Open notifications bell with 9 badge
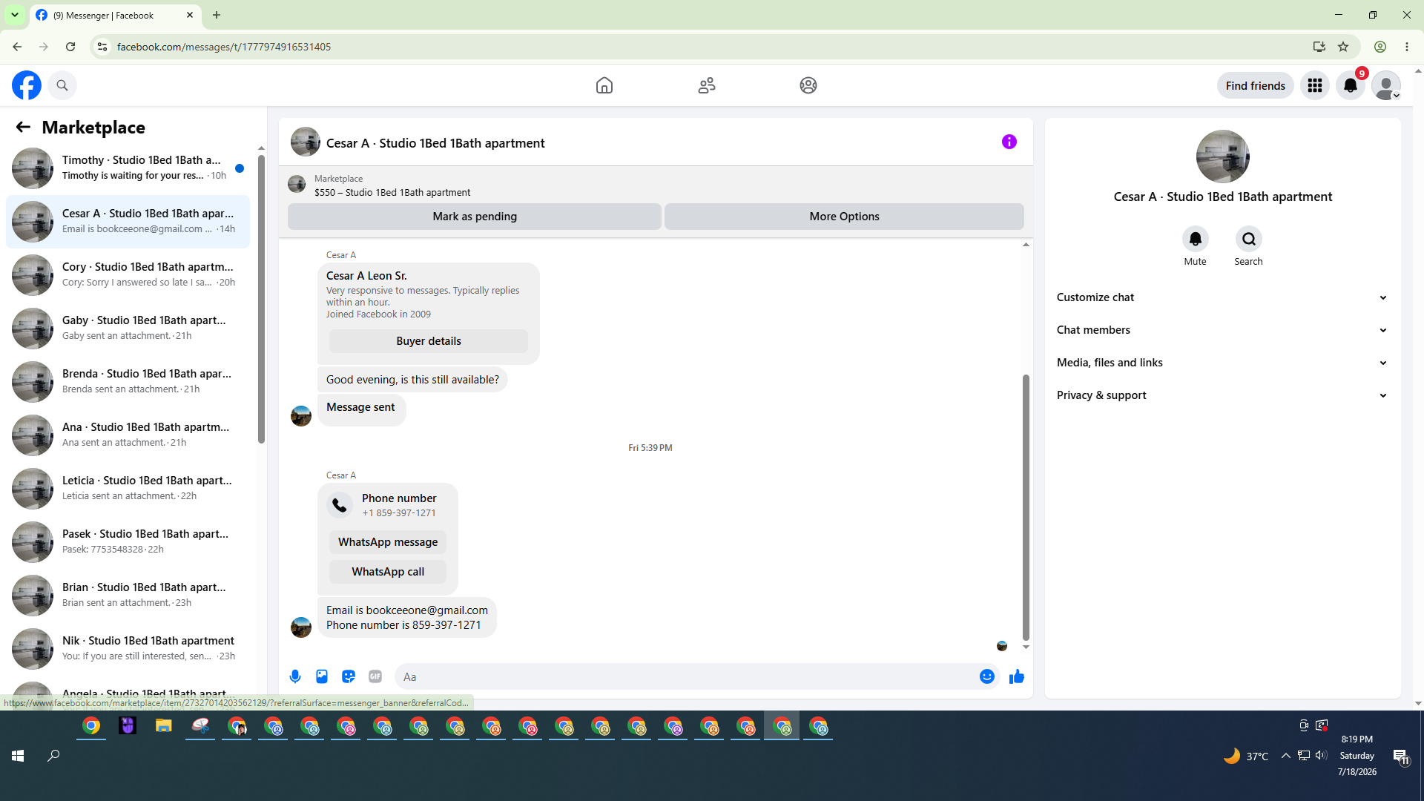The width and height of the screenshot is (1424, 801). tap(1351, 85)
